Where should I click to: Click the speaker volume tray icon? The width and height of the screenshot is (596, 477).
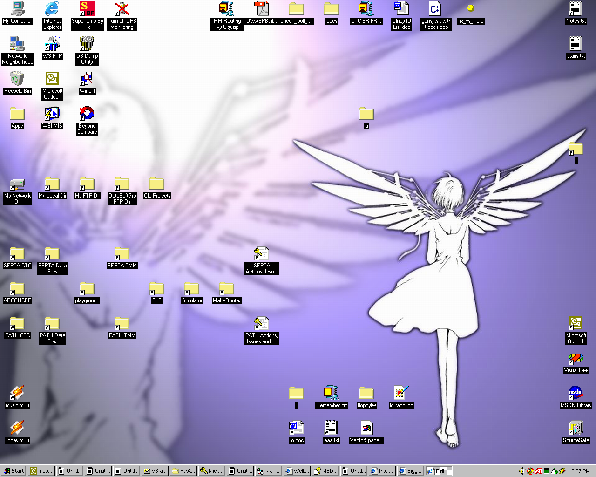[x=522, y=471]
